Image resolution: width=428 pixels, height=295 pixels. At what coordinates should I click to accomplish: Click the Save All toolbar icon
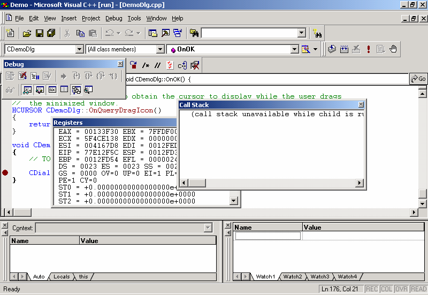pos(51,33)
